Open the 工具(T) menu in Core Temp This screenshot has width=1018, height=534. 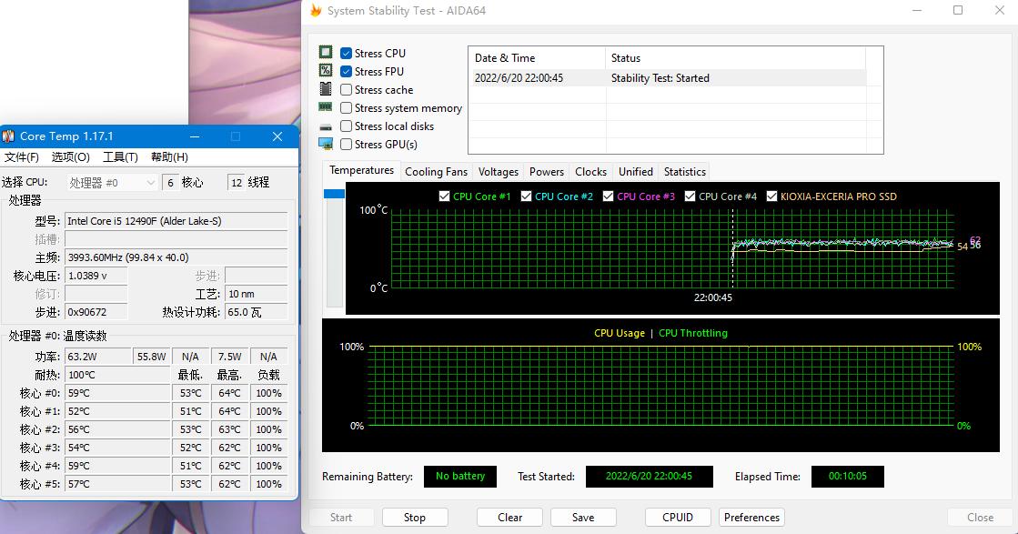[120, 157]
